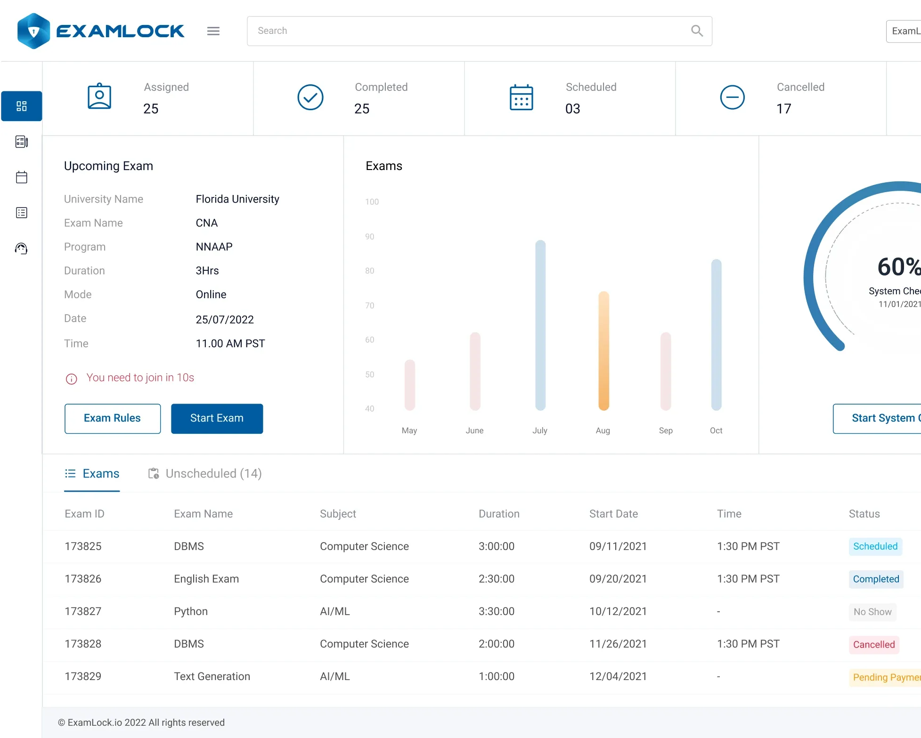Open the dashboard grid icon in sidebar
921x738 pixels.
click(22, 106)
